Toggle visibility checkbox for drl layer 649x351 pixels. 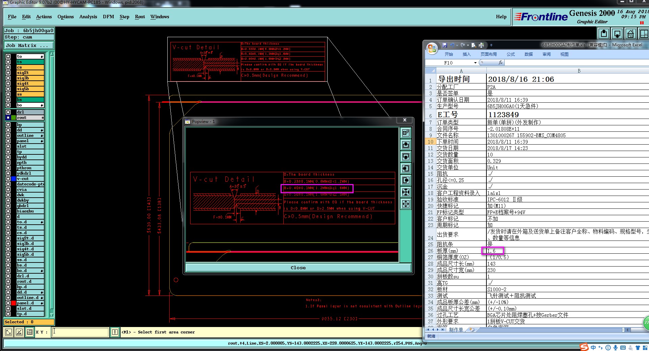[x=8, y=112]
